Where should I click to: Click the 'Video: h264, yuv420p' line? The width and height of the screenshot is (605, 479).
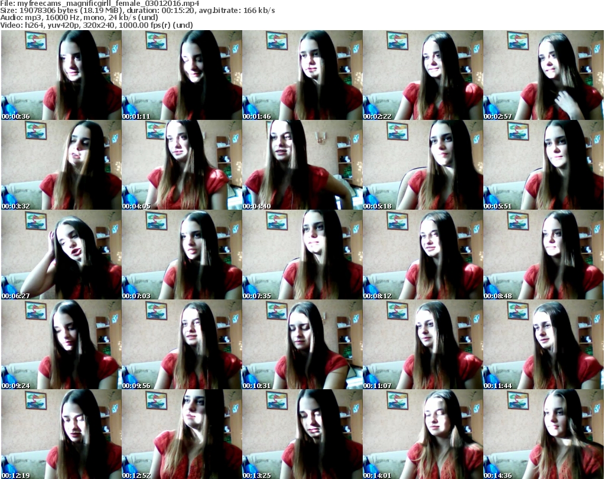[x=96, y=25]
